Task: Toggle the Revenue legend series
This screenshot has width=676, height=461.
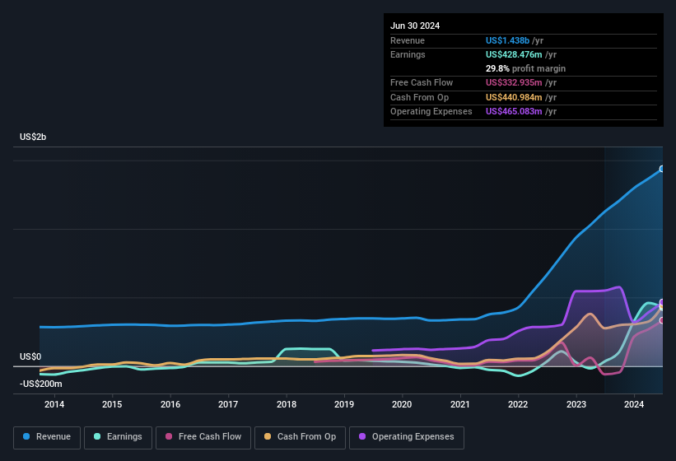Action: [x=47, y=437]
